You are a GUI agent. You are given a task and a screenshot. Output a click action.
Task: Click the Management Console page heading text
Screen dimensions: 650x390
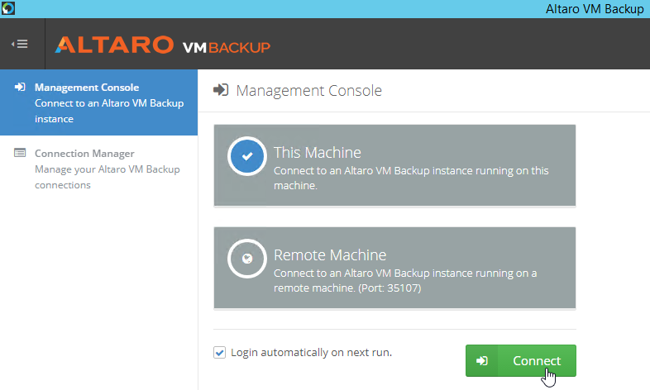(308, 90)
